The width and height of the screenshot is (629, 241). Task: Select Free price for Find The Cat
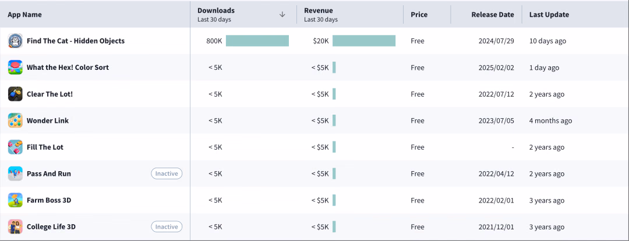(418, 41)
